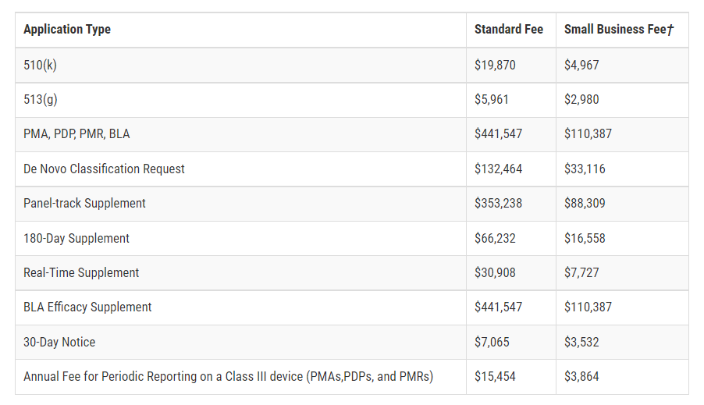Select the 180-Day Supplement row label
The width and height of the screenshot is (704, 405).
[76, 239]
